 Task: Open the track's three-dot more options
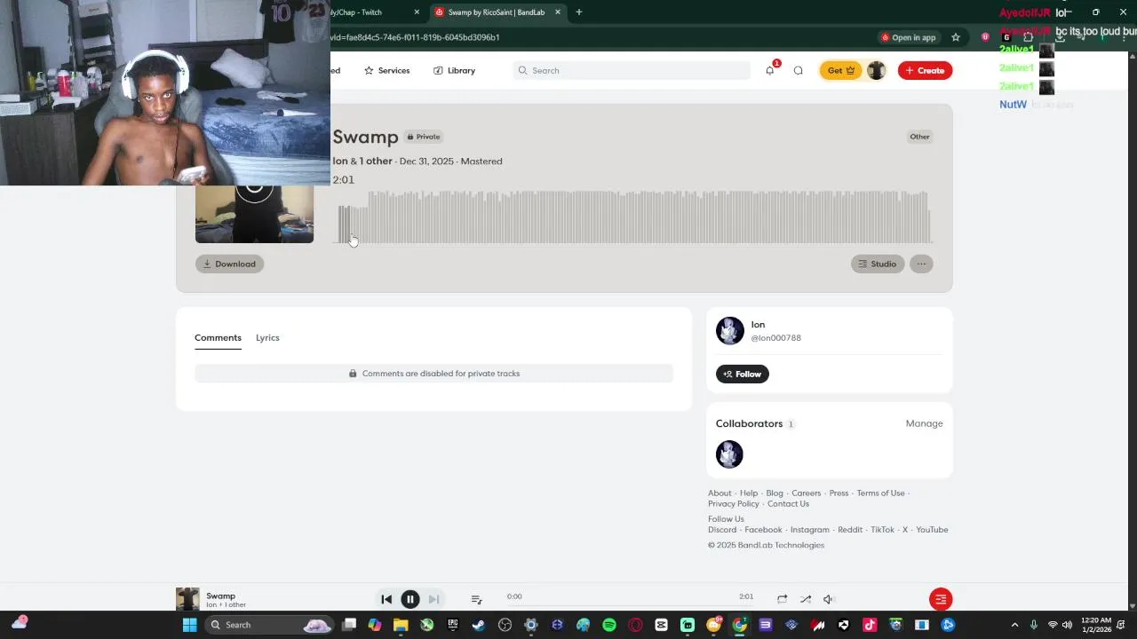921,264
